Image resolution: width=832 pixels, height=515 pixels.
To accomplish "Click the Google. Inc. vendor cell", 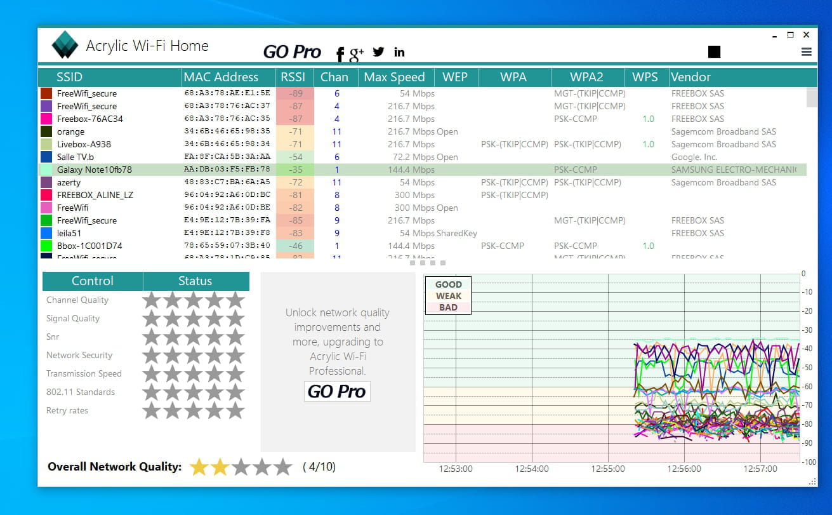I will (694, 157).
